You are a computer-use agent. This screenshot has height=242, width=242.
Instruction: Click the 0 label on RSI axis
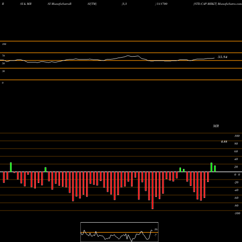pos(2,83)
